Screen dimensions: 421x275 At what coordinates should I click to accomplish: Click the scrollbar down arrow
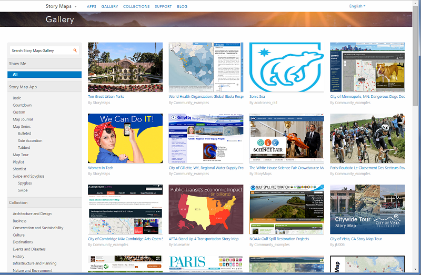point(416,269)
